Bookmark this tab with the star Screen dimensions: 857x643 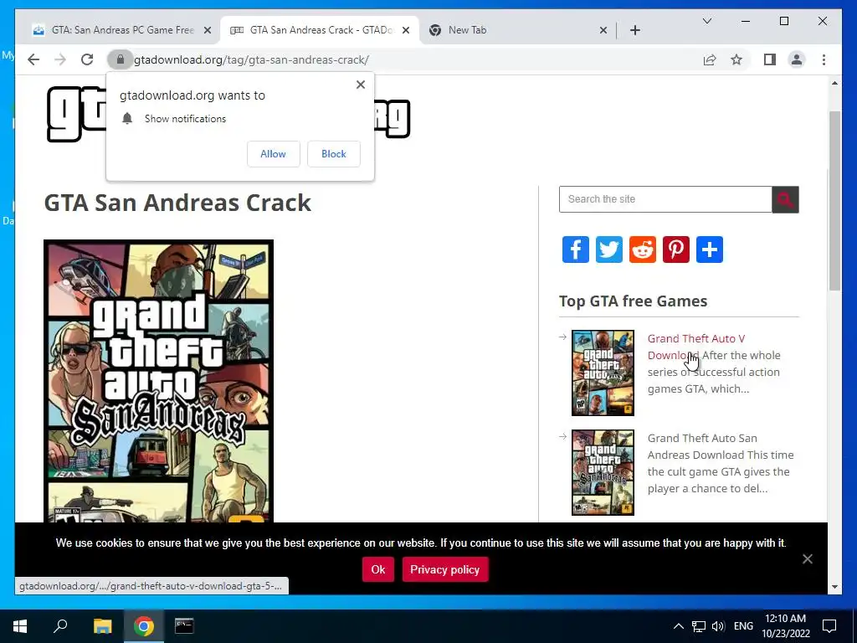736,59
